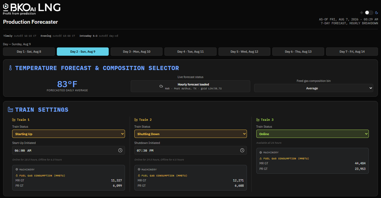
Task: Click the BKO AI LNG logo
Action: click(x=32, y=9)
